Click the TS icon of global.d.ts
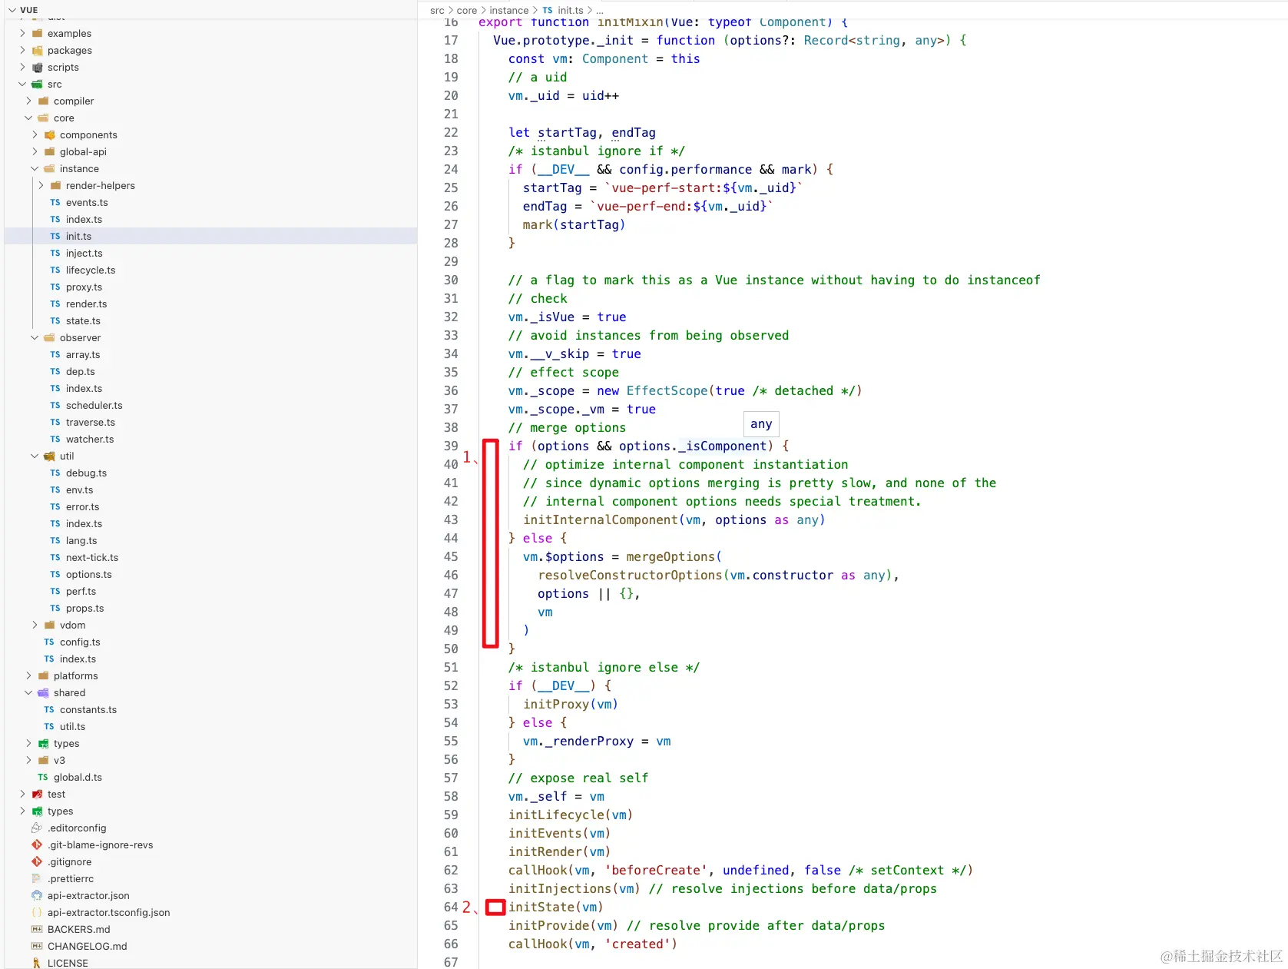Viewport: 1288px width, 969px height. point(43,777)
